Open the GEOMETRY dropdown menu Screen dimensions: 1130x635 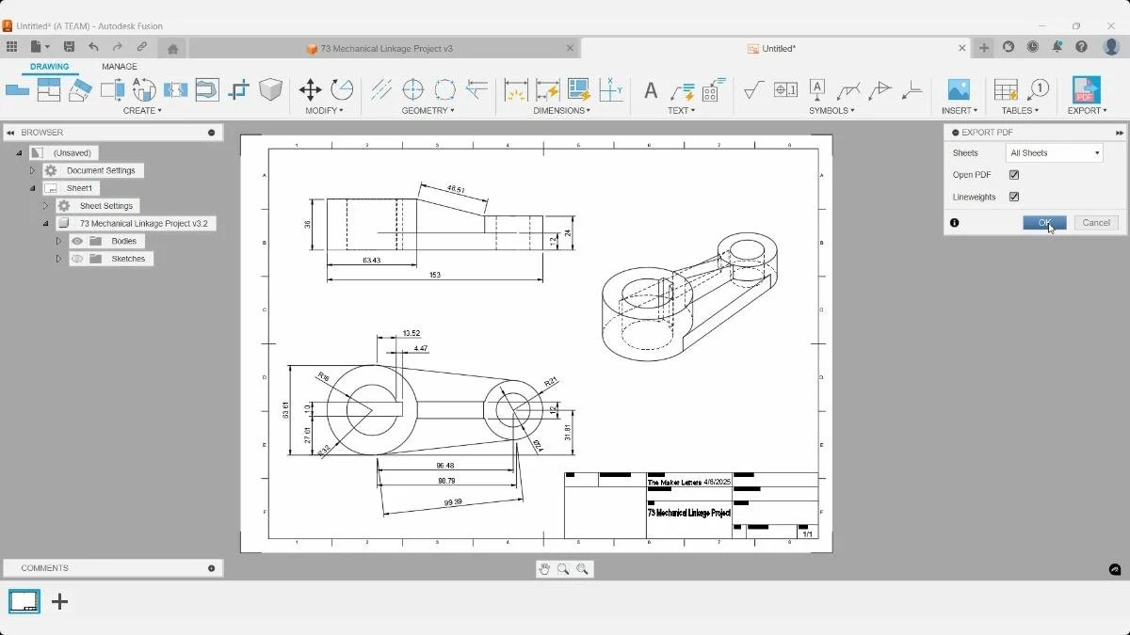pos(428,111)
